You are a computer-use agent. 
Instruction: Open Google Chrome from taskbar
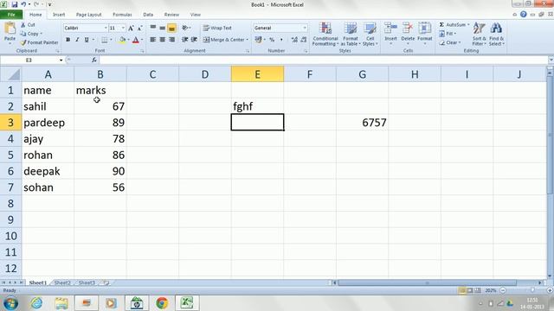pos(162,303)
